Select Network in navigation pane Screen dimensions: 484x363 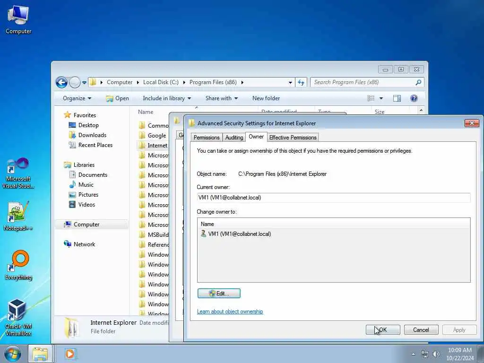[84, 244]
